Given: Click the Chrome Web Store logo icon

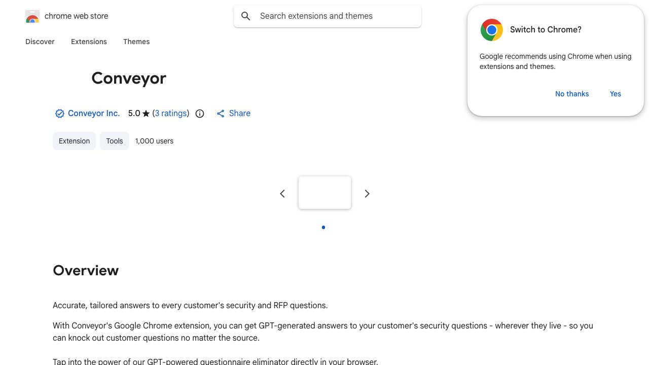Looking at the screenshot, I should [x=32, y=16].
